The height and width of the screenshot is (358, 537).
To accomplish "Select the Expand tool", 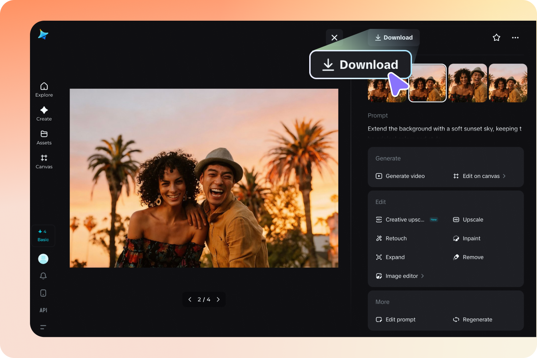I will click(395, 257).
